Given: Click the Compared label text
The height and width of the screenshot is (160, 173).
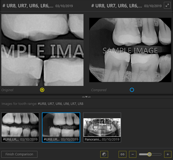Looking at the screenshot, I should coord(99,90).
